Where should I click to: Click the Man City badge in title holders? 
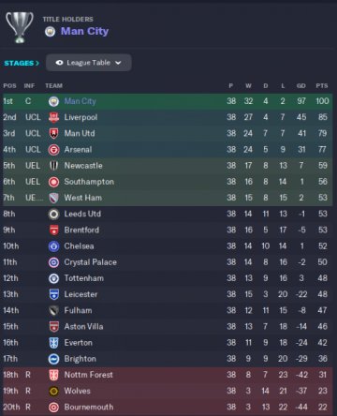[x=50, y=32]
